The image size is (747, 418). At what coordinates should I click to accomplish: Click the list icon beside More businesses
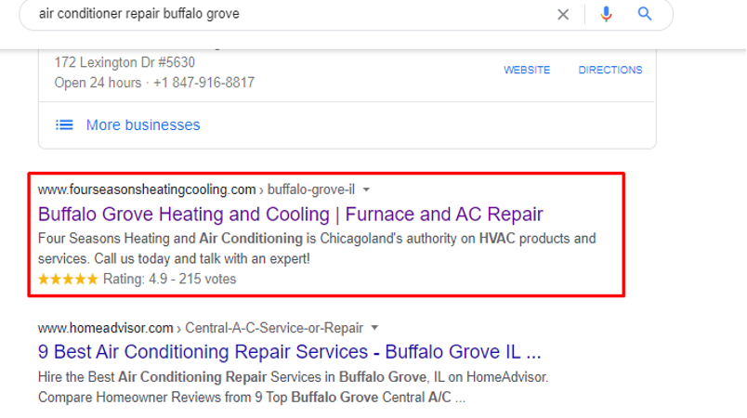click(64, 124)
